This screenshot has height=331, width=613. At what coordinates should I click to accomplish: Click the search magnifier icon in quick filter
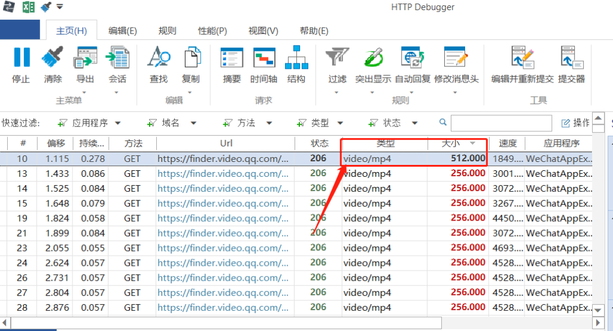442,122
